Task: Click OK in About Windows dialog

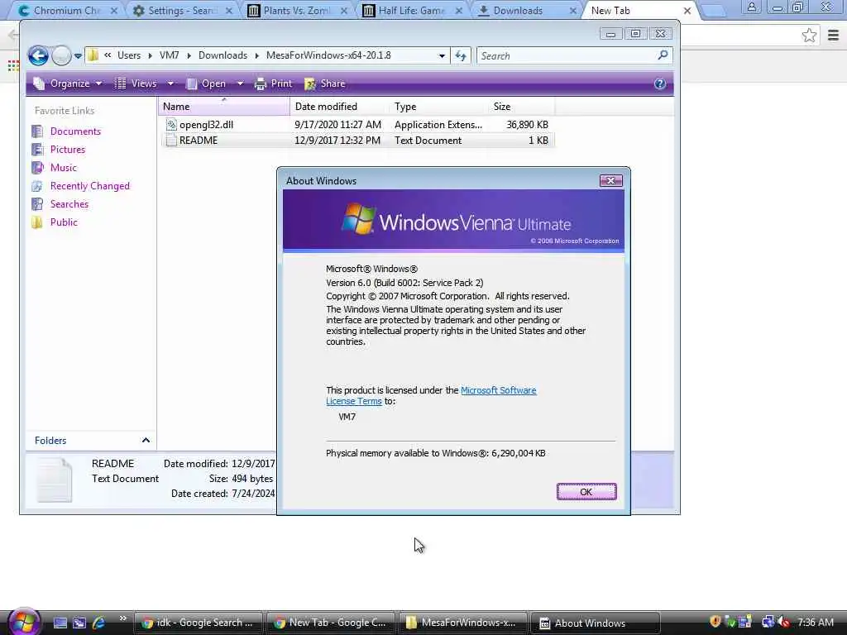Action: point(586,492)
